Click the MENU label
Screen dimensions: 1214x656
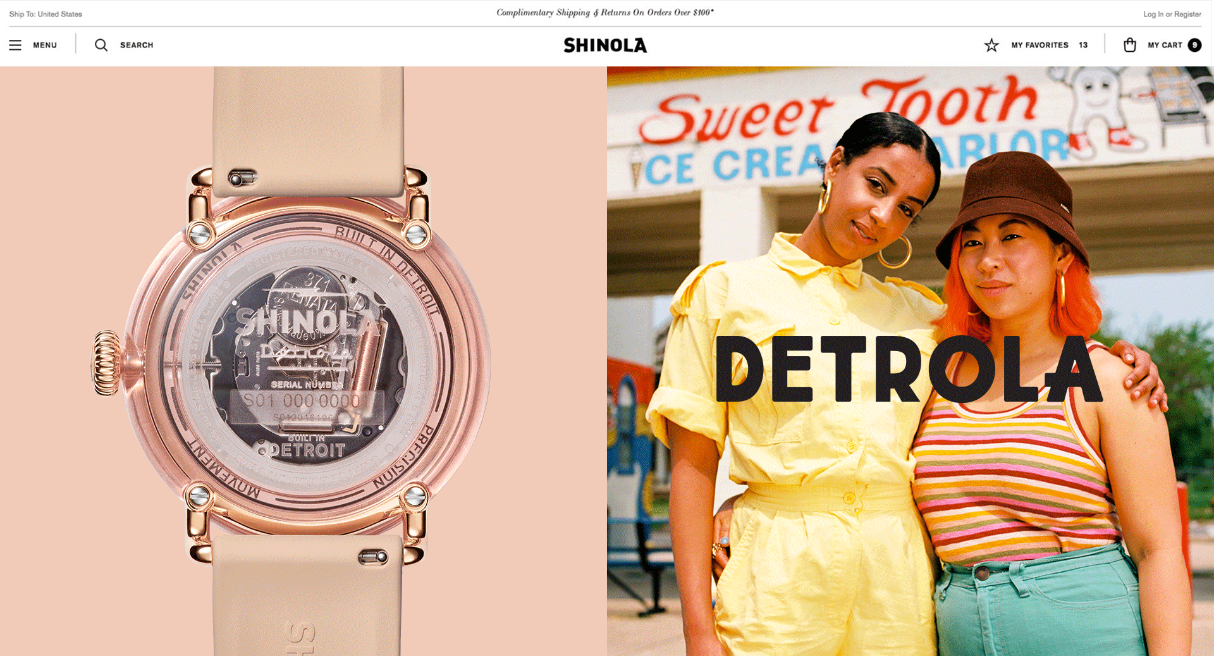point(45,45)
